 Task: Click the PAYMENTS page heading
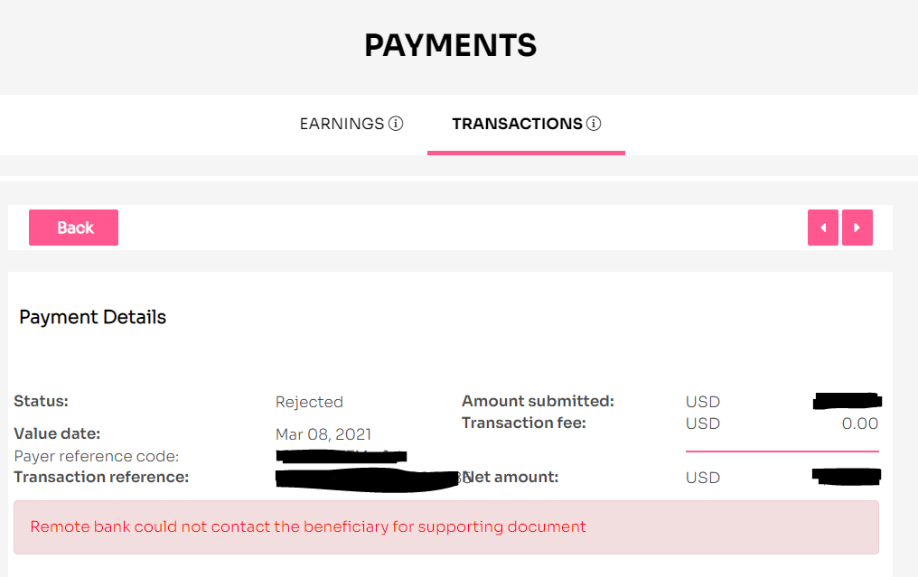point(450,45)
